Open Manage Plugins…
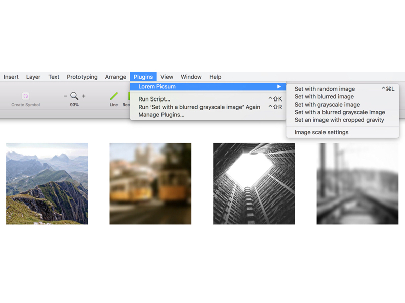This screenshot has width=405, height=303. (x=208, y=115)
